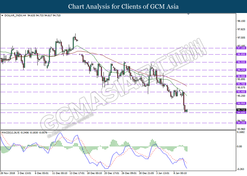Click the OHLC values 94.635 94.733 94.617 94.710
Screen dimensions: 247x176
(44, 15)
